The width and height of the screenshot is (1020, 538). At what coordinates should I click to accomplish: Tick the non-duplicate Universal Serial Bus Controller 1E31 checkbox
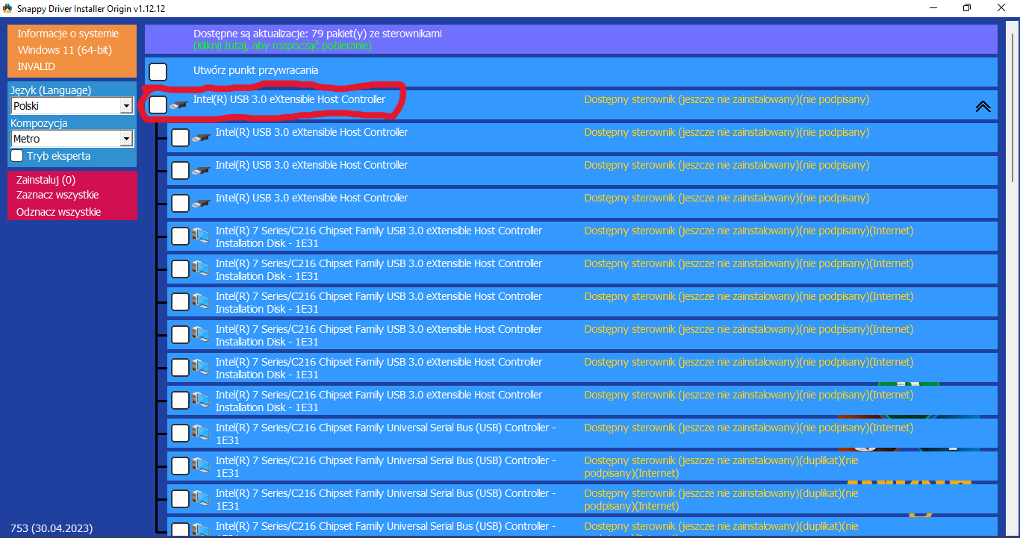(180, 433)
